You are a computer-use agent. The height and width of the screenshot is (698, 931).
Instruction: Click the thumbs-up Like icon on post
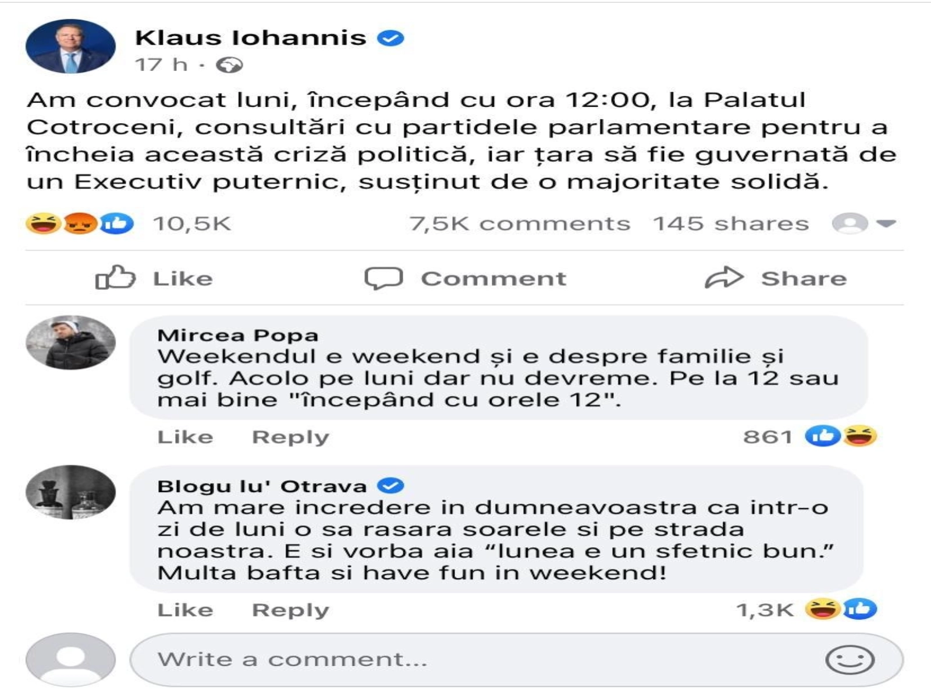click(115, 277)
